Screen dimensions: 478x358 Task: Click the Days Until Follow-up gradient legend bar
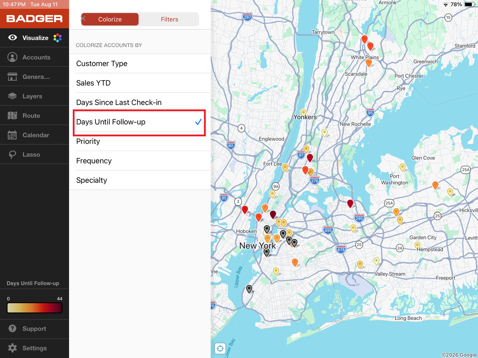tap(35, 308)
